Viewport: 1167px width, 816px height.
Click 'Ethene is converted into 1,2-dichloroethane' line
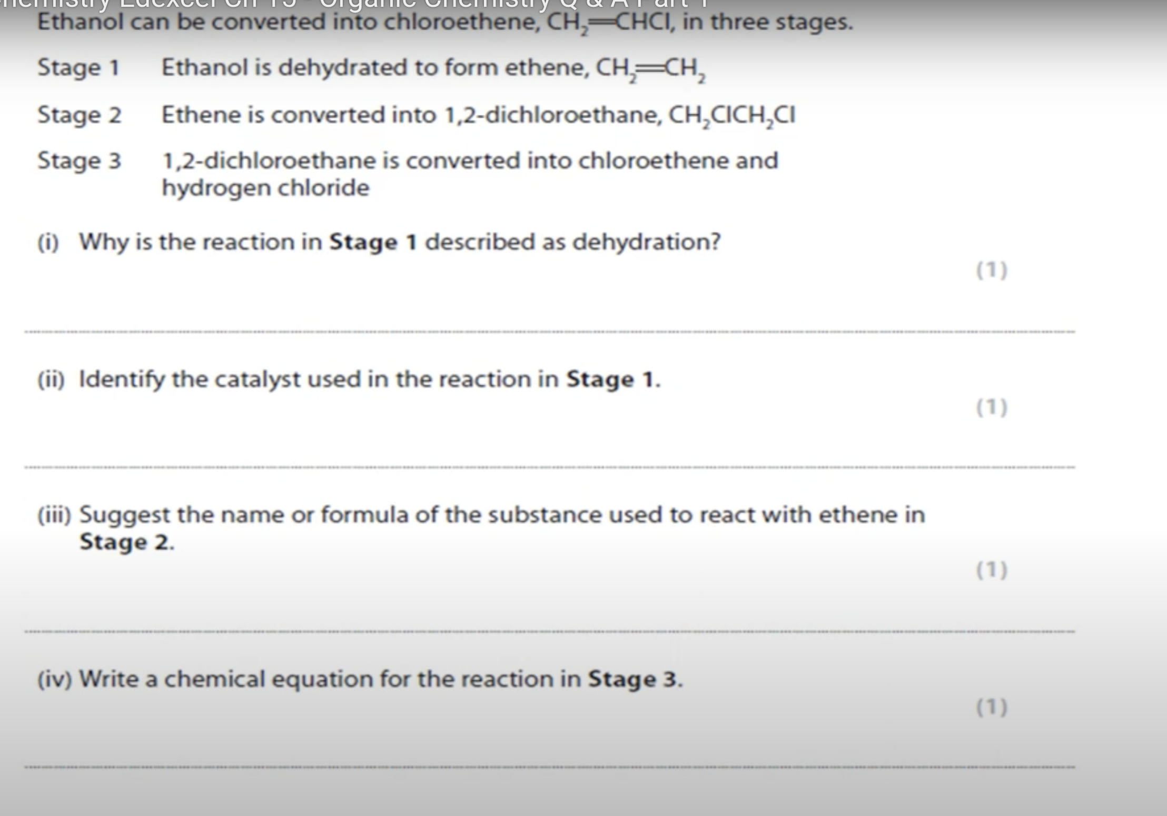click(x=478, y=116)
